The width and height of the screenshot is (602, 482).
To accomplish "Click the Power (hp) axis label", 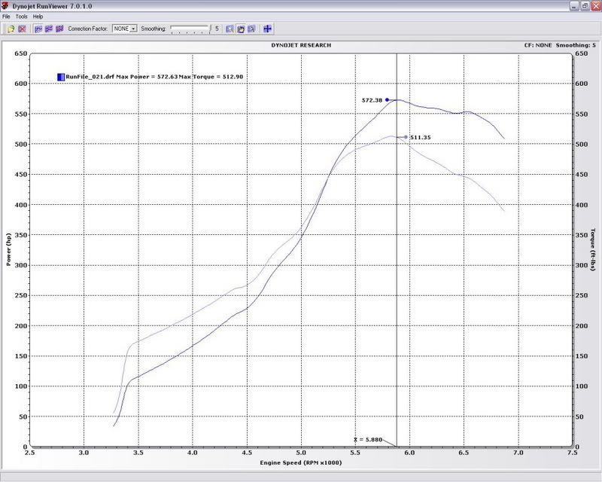I will click(8, 249).
